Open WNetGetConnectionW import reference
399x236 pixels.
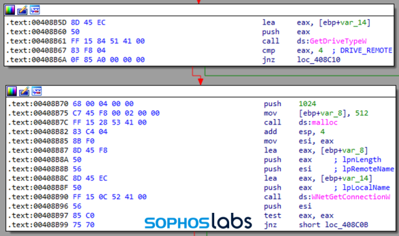[351, 197]
